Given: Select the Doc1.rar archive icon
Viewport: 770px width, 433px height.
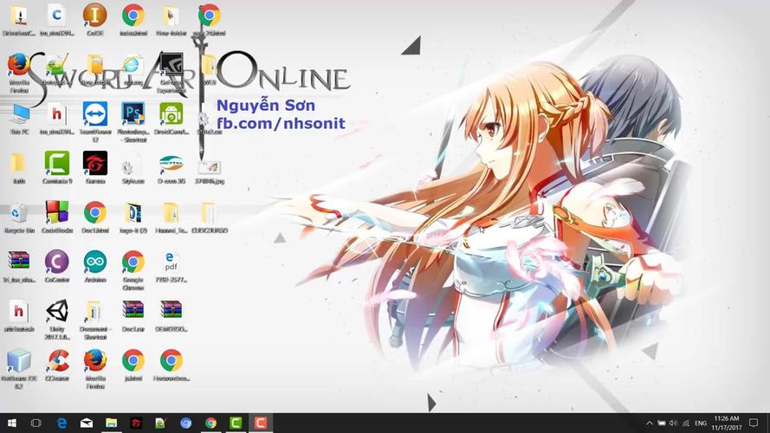Looking at the screenshot, I should click(x=133, y=310).
